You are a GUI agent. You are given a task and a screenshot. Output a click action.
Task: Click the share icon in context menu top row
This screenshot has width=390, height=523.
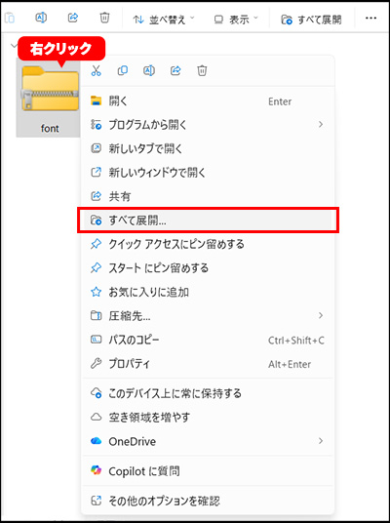(175, 70)
